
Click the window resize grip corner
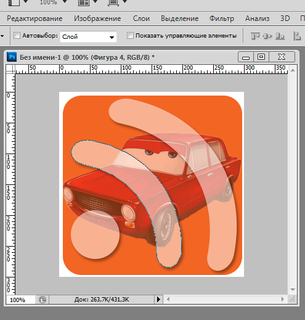click(x=292, y=299)
